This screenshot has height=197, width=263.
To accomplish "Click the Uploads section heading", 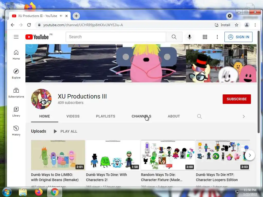I will [39, 131].
